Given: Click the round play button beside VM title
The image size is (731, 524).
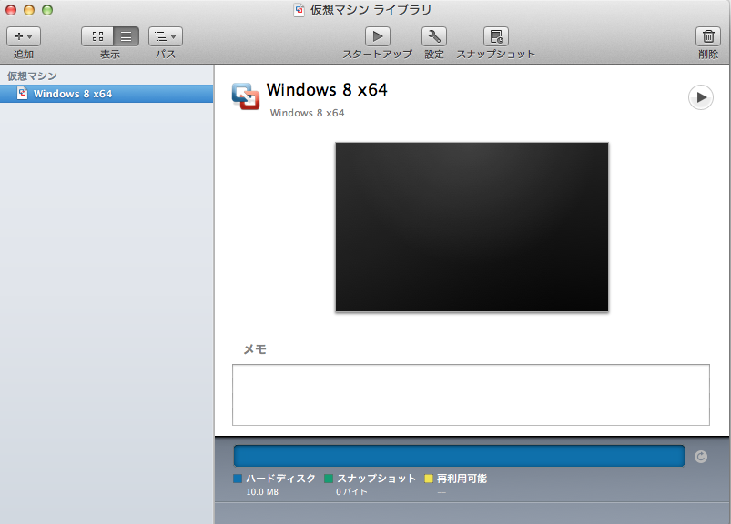Looking at the screenshot, I should click(701, 97).
